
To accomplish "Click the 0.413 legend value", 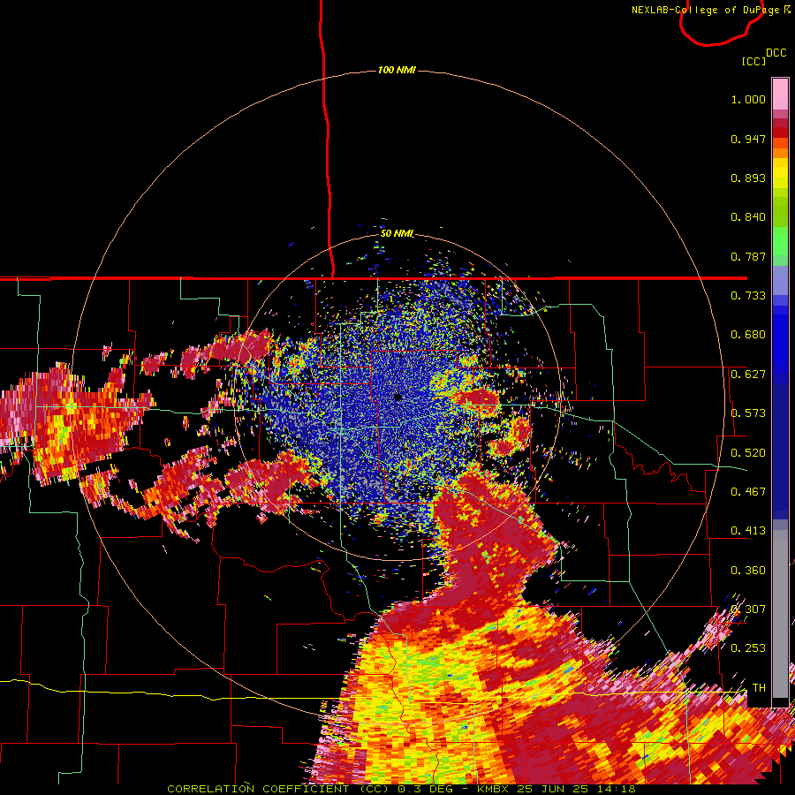I will coord(748,531).
